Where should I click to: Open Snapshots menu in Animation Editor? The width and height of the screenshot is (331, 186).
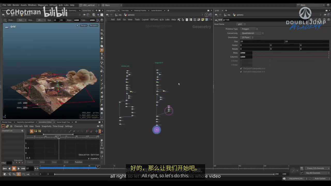(47, 126)
